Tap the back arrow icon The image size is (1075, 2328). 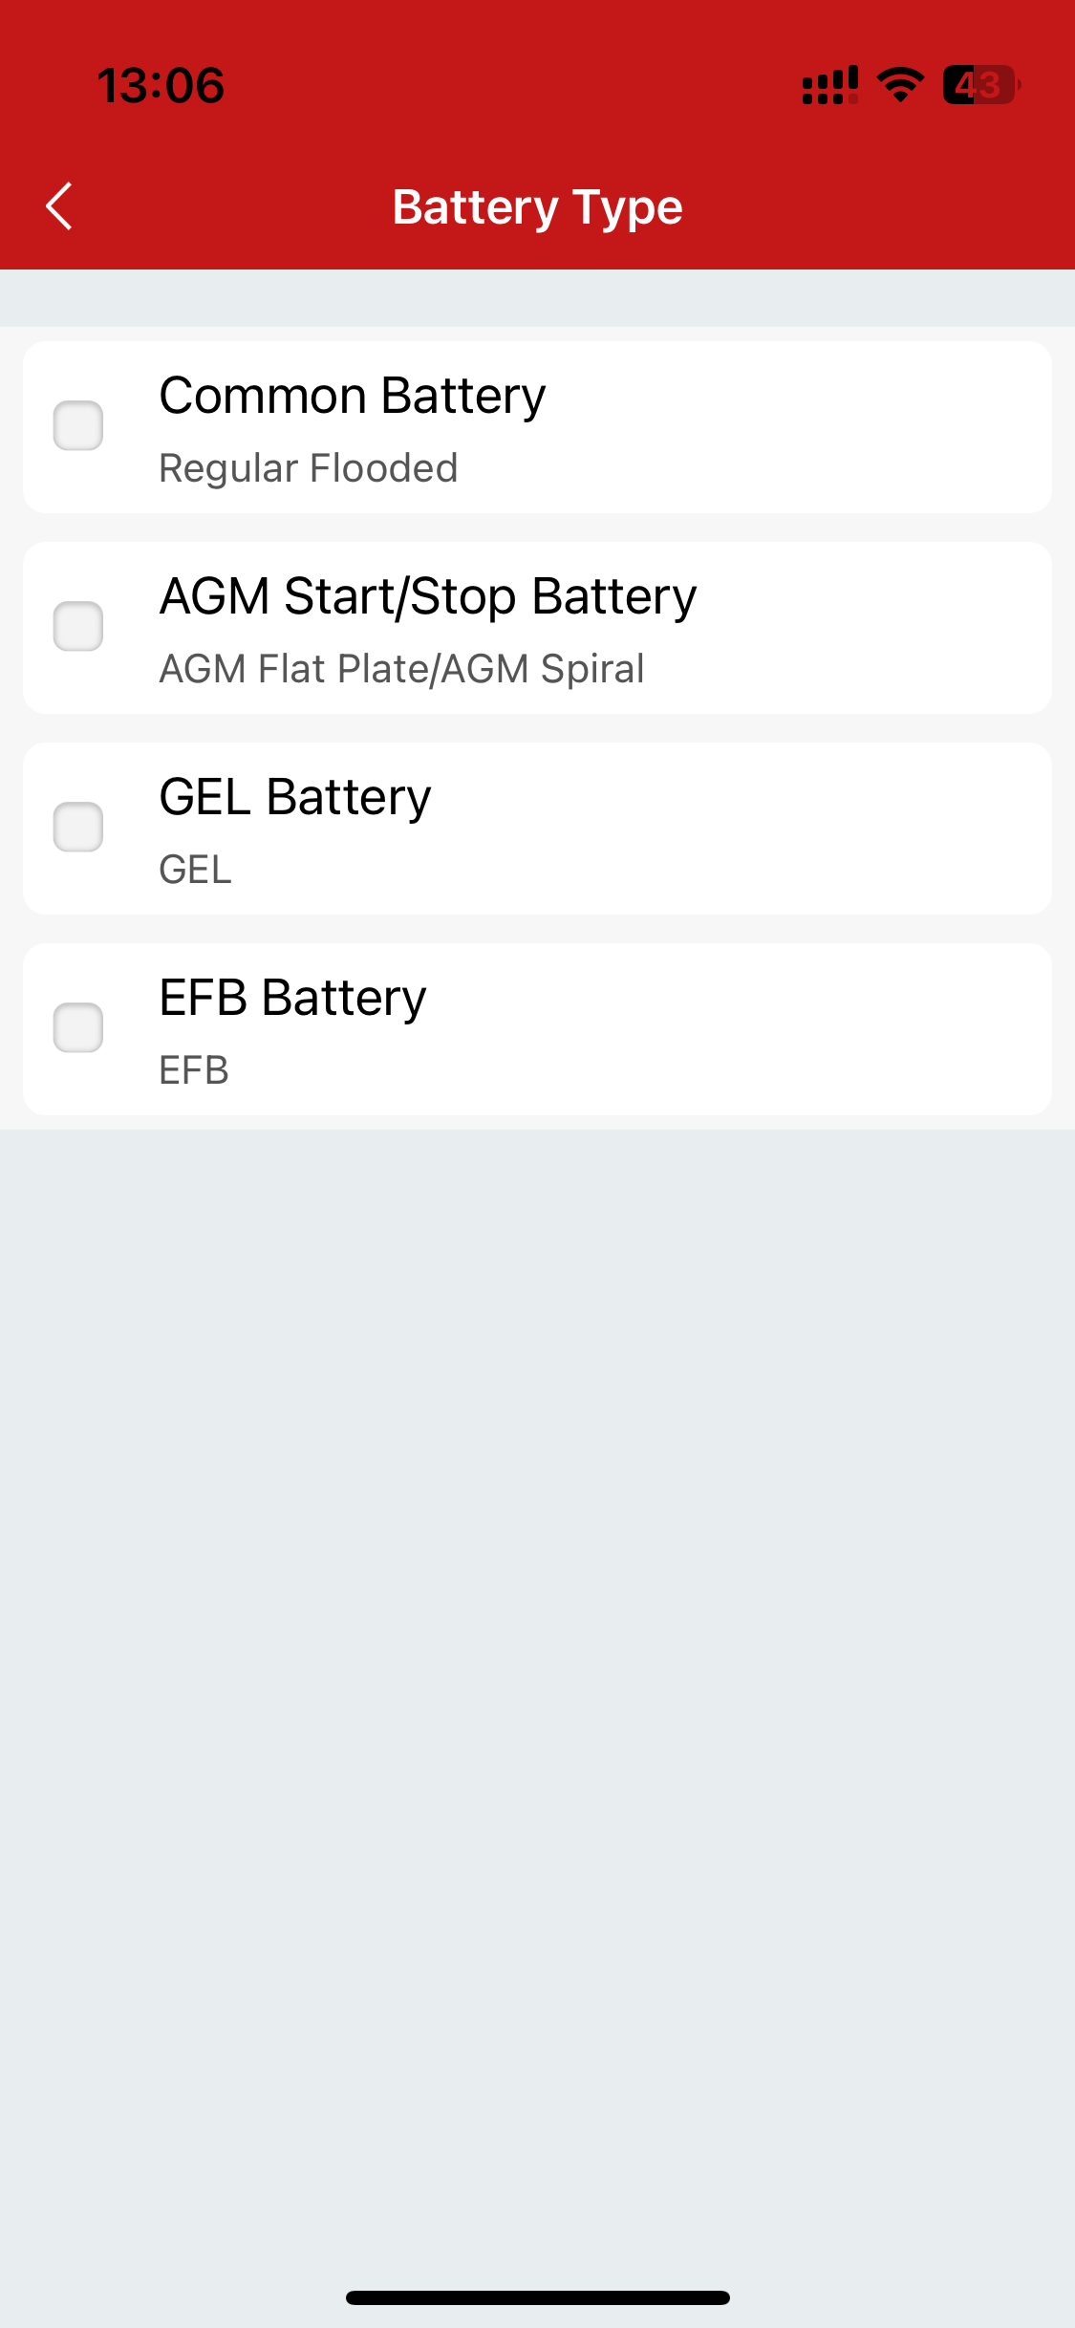[x=59, y=206]
